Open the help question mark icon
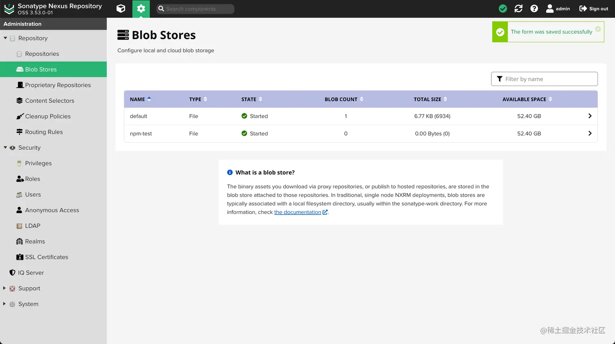Screen dimensions: 615x344 (534, 9)
